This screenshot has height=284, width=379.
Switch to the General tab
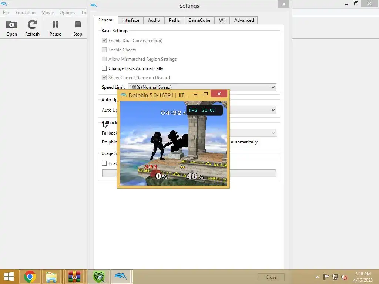coord(106,20)
